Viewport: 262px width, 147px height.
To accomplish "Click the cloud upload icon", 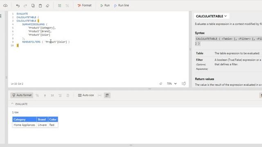I will pos(5,5).
